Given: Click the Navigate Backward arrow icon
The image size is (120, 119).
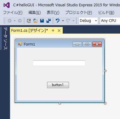Looking at the screenshot, I should pyautogui.click(x=10, y=21).
